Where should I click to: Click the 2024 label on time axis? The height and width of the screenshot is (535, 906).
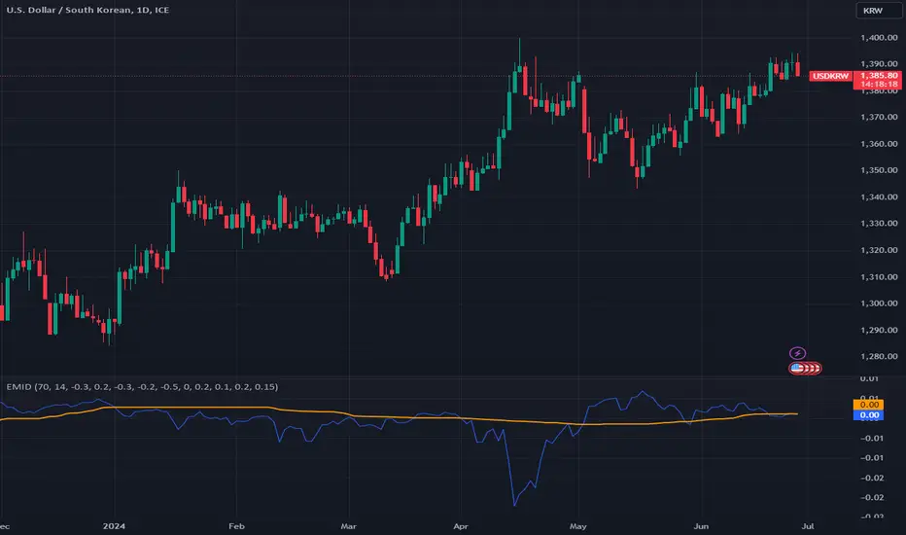click(114, 525)
